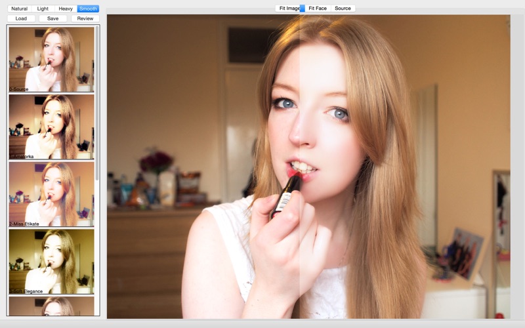The height and width of the screenshot is (328, 525).
Task: Choose the Fit Image view option
Action: tap(289, 9)
